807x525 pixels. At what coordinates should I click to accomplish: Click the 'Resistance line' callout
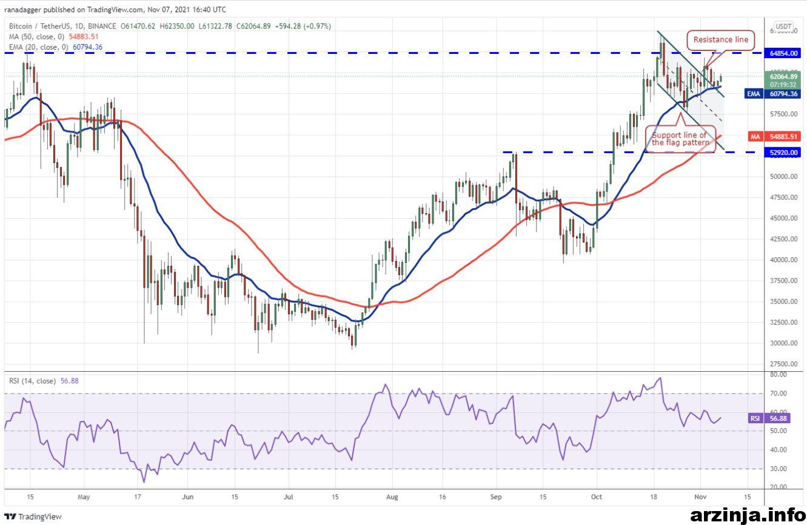click(721, 40)
